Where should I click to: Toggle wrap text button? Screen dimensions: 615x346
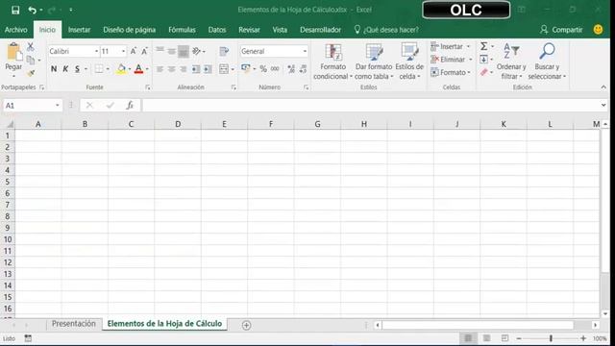(224, 51)
